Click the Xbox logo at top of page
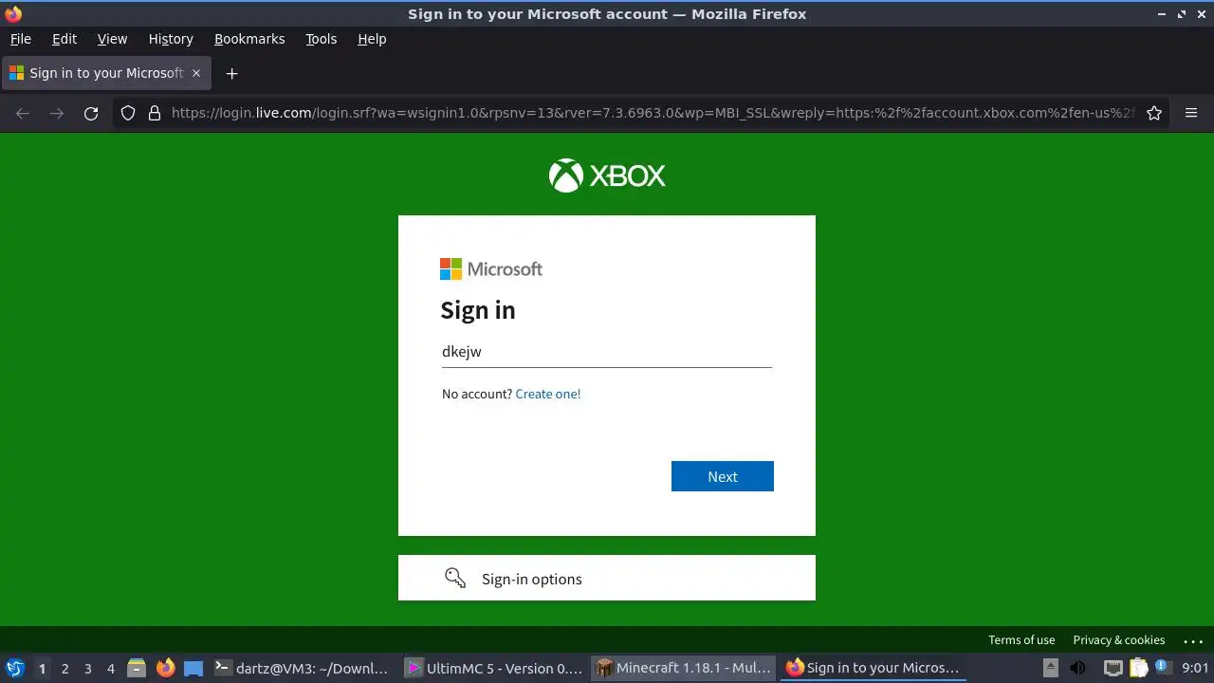 (607, 175)
